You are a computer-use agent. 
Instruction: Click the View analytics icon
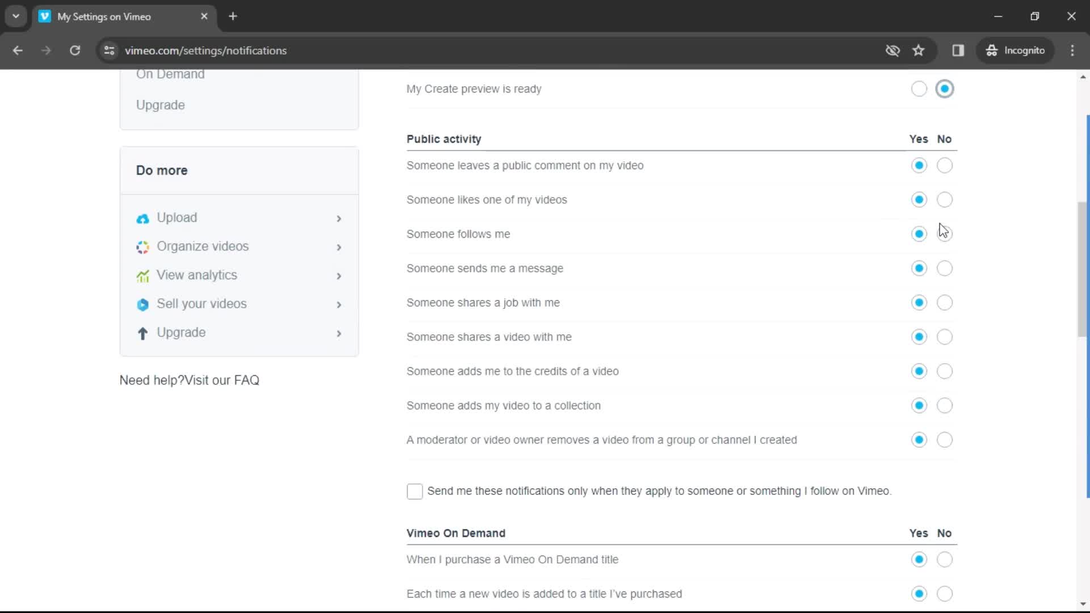[x=142, y=275]
